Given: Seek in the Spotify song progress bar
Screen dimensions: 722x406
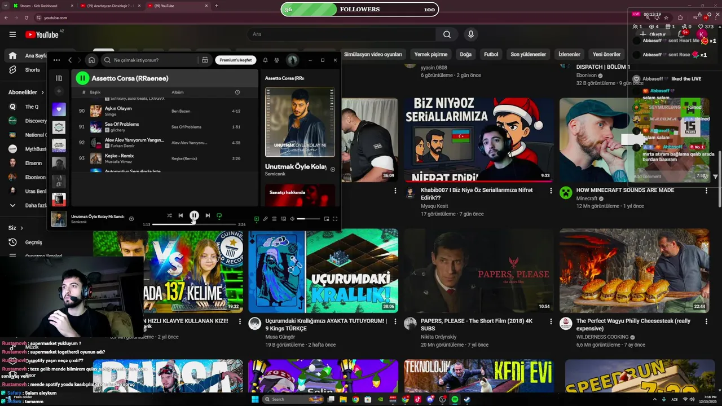Looking at the screenshot, I should point(194,224).
